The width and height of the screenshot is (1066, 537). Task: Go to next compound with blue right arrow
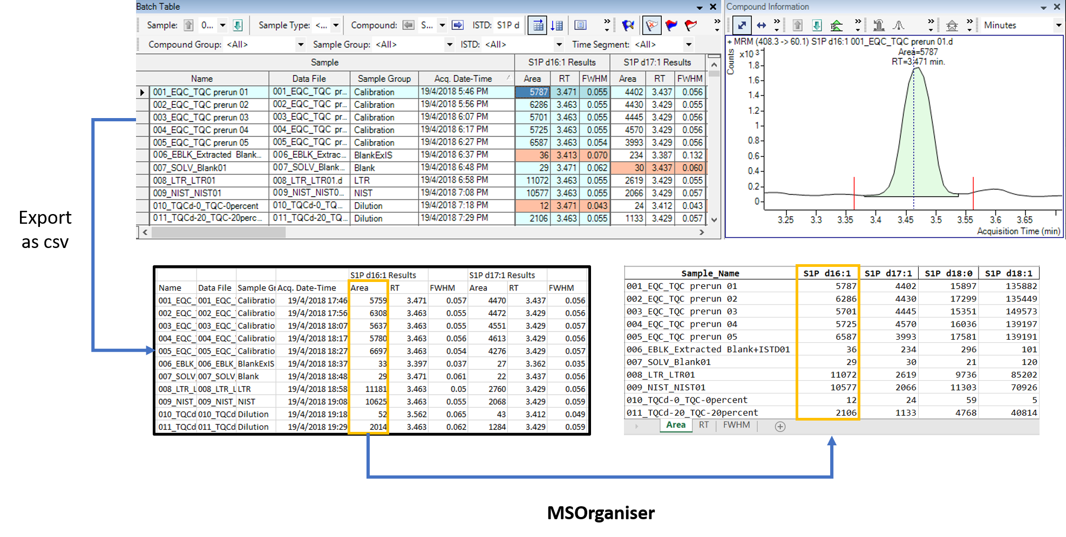458,25
